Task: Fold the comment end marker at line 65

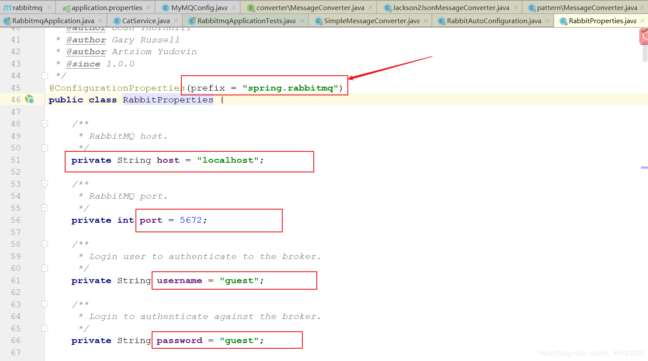Action: click(x=45, y=328)
